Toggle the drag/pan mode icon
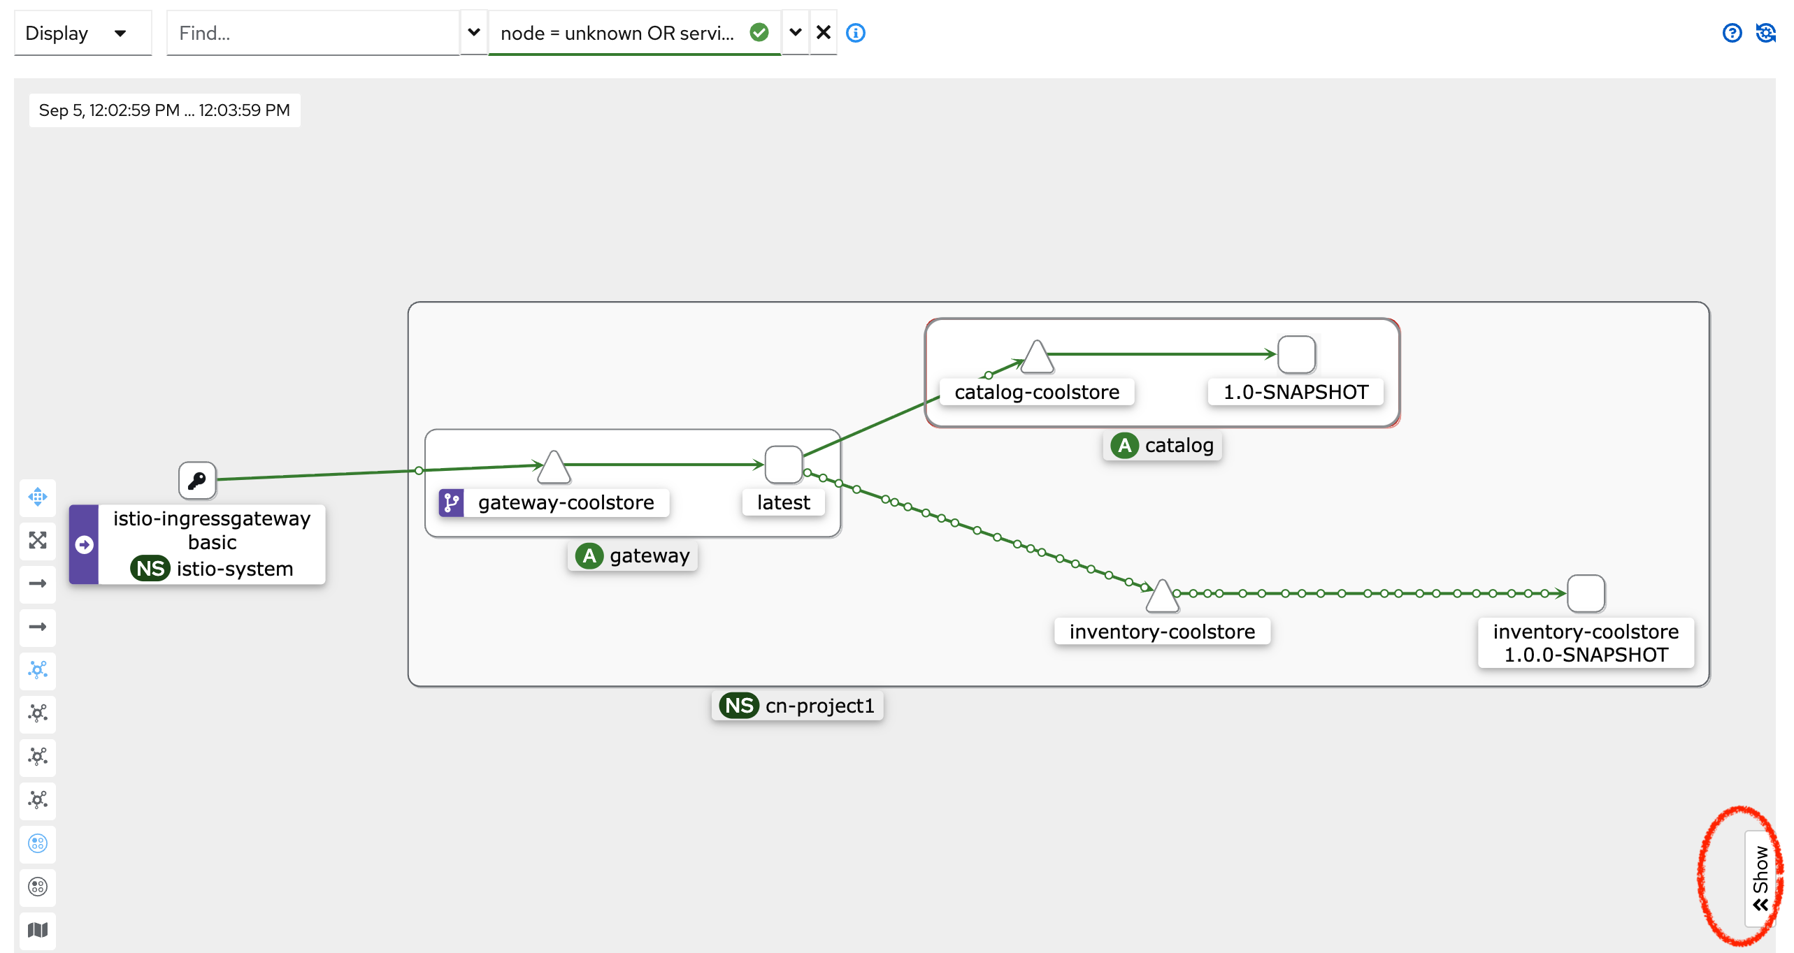Image resolution: width=1794 pixels, height=953 pixels. point(38,497)
